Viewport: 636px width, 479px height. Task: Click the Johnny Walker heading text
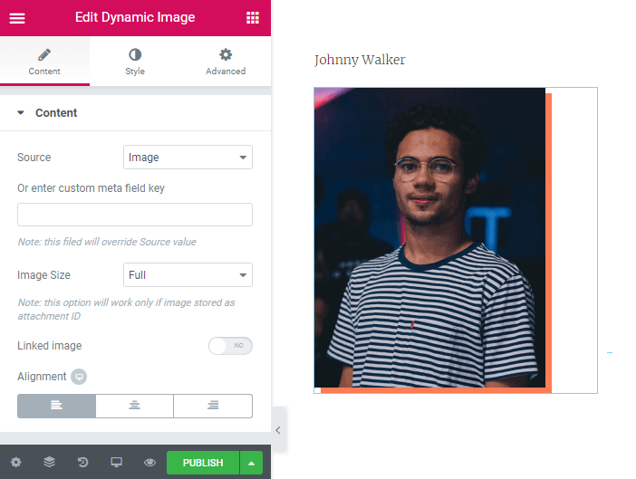point(360,60)
